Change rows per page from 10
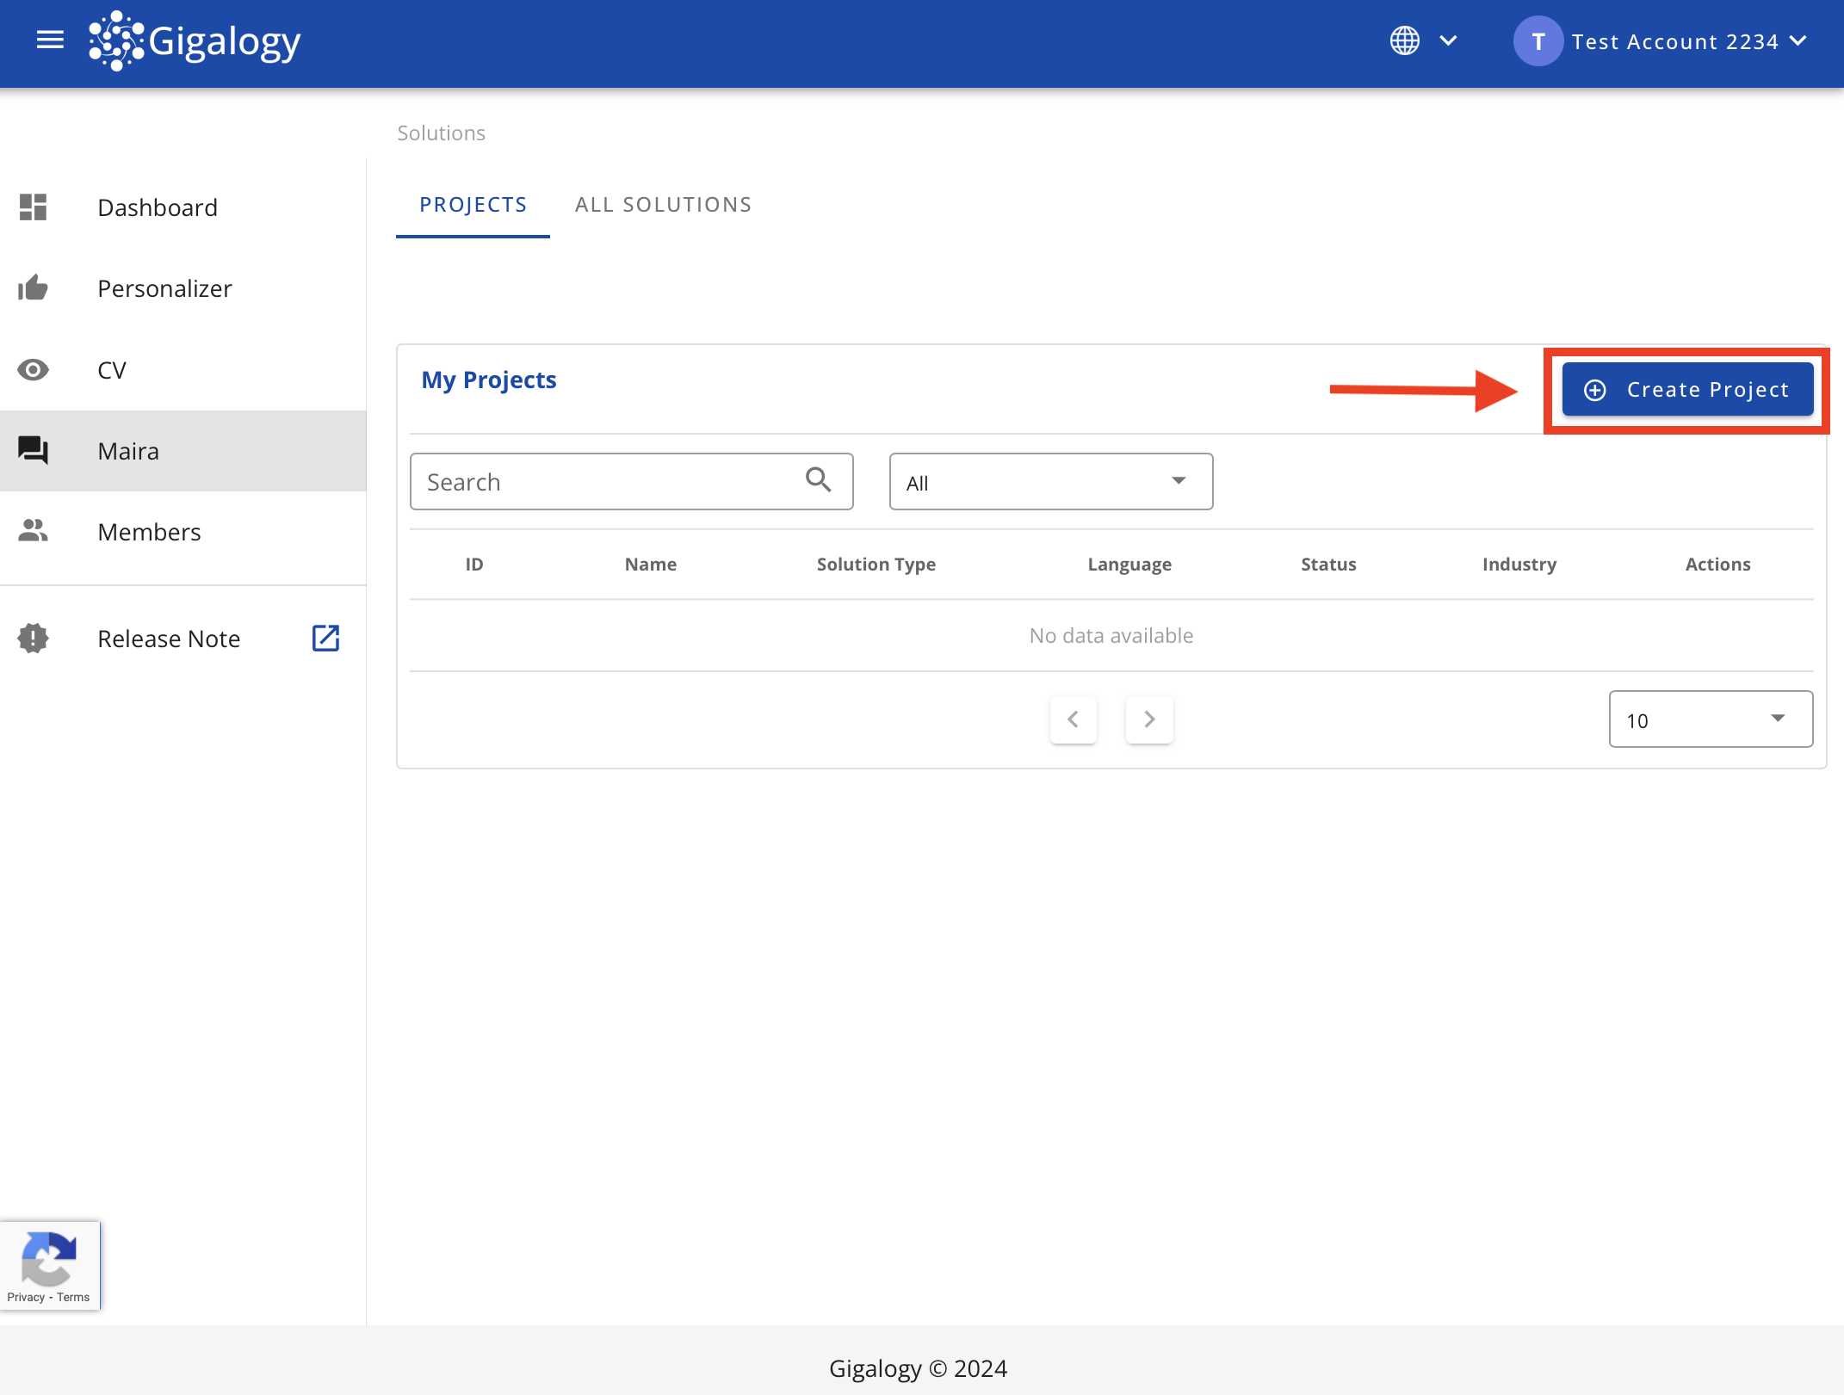The width and height of the screenshot is (1844, 1395). [1710, 719]
